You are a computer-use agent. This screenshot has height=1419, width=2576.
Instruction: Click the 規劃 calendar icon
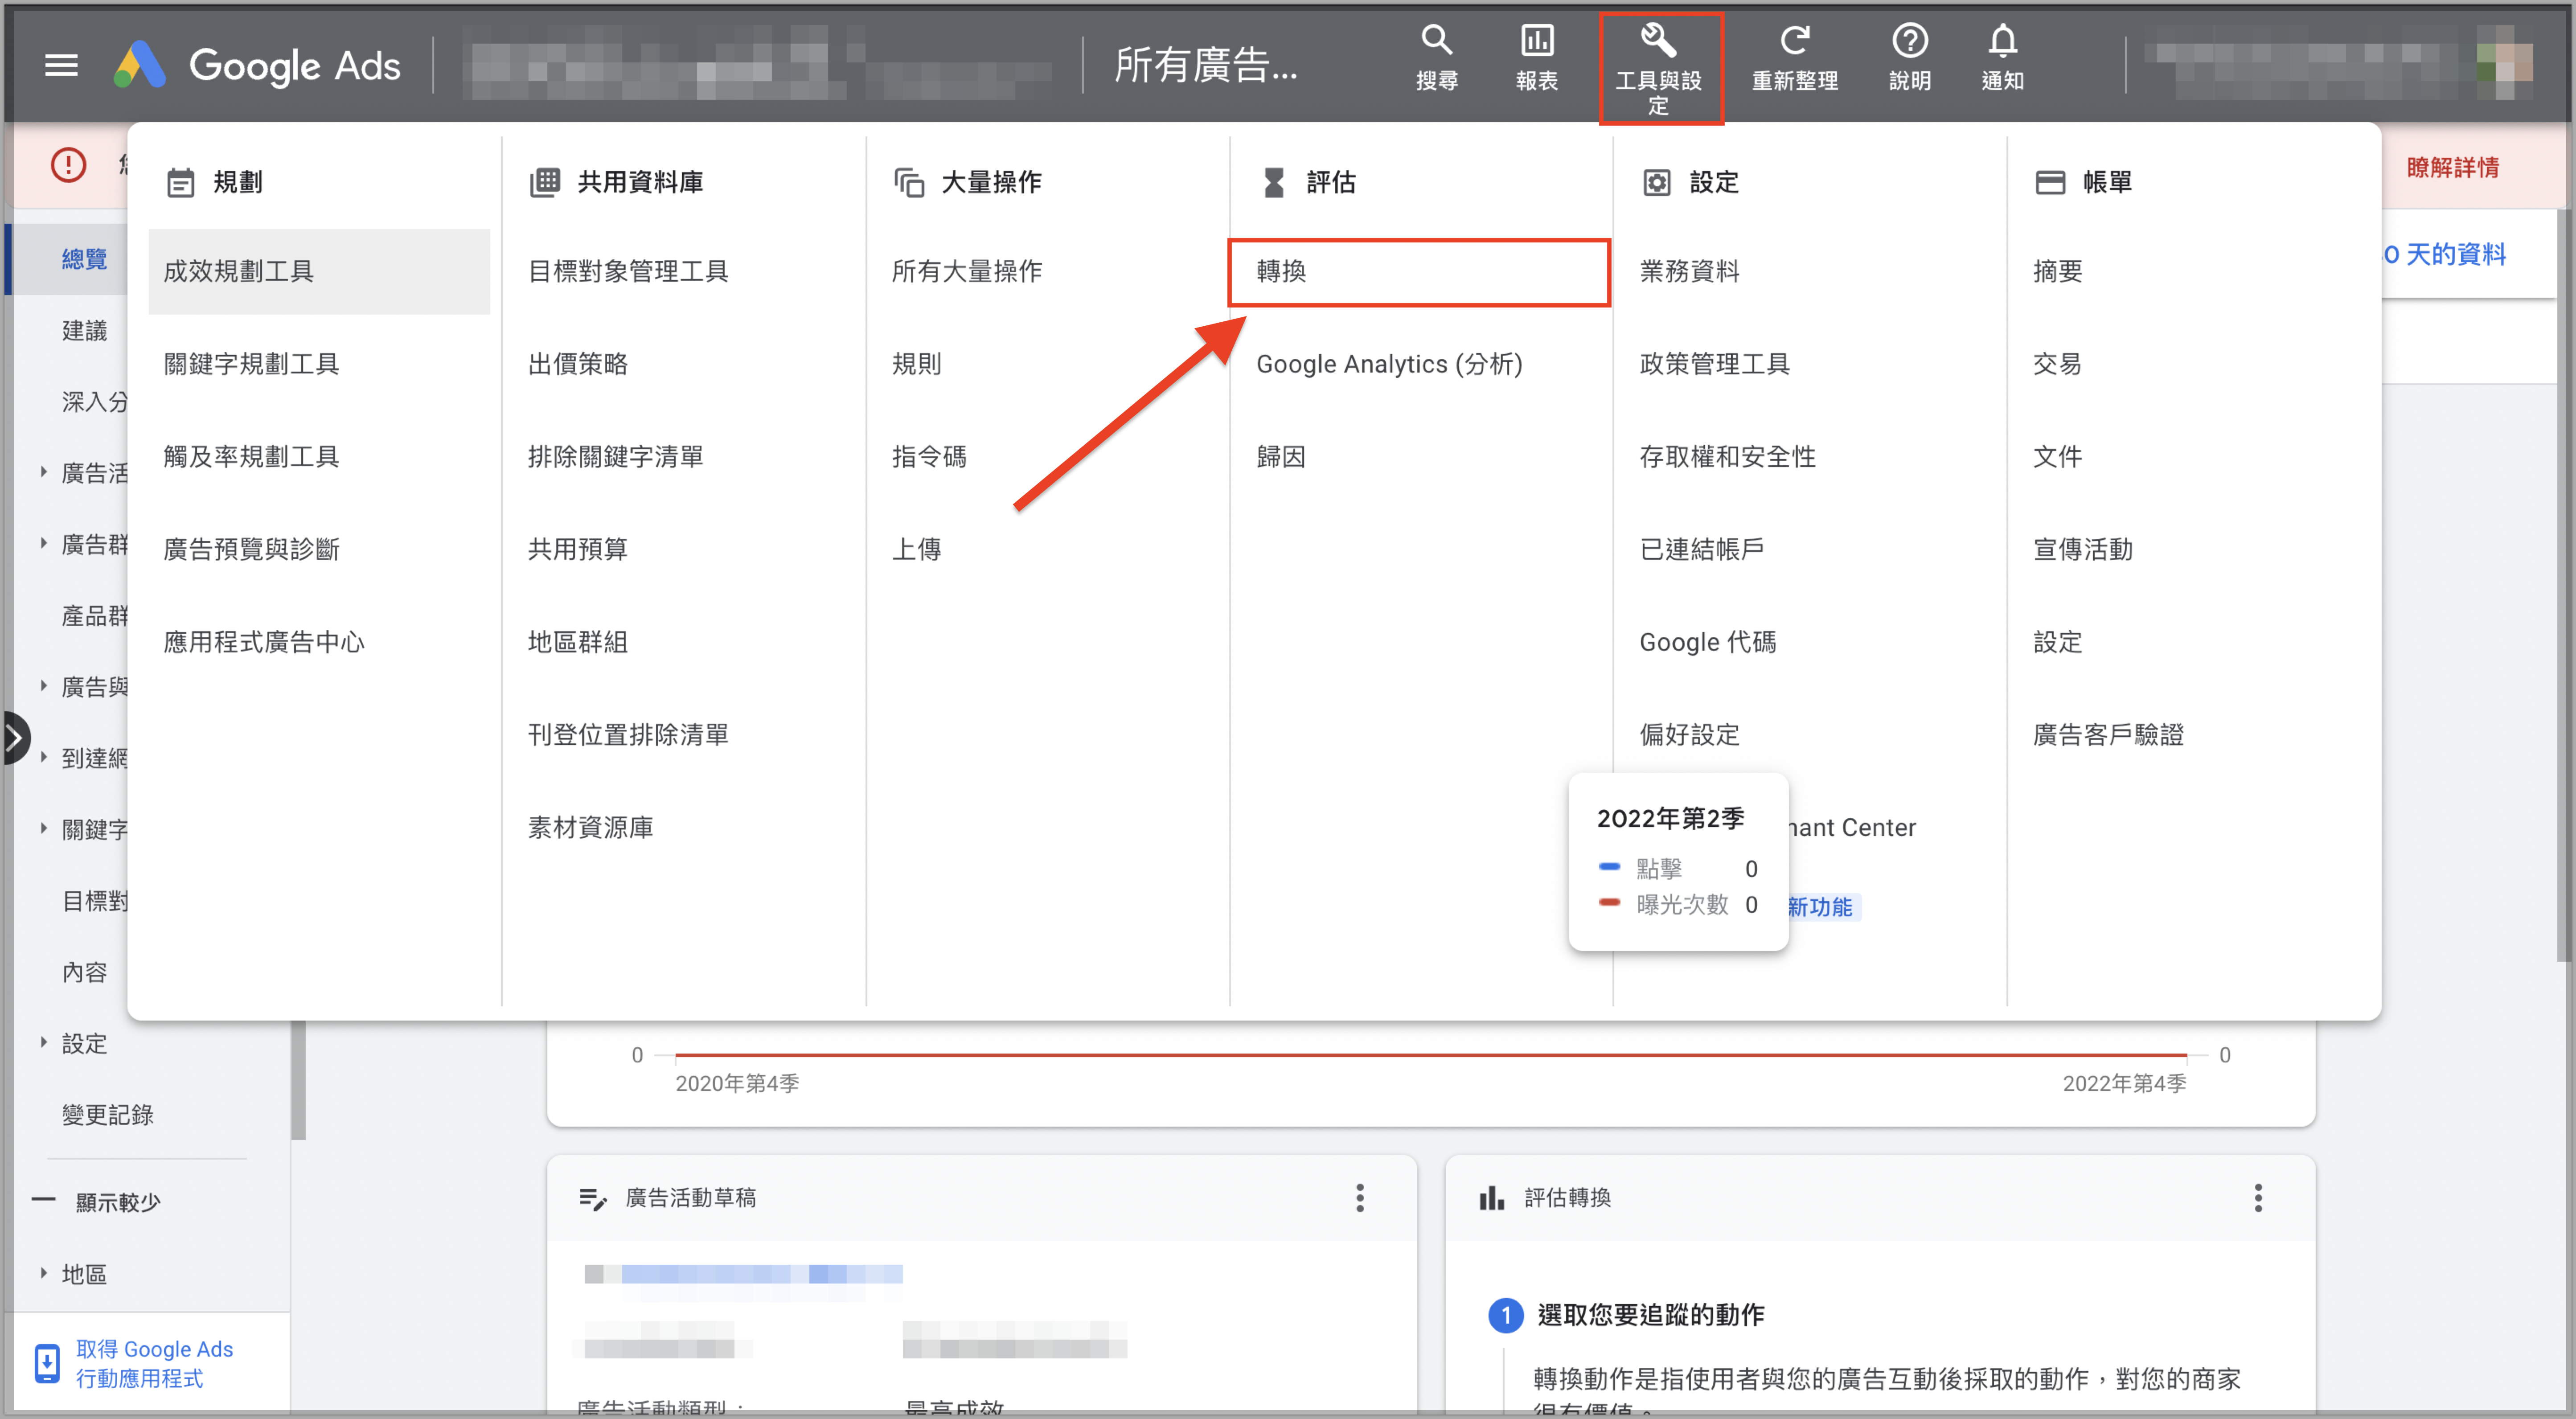(181, 183)
